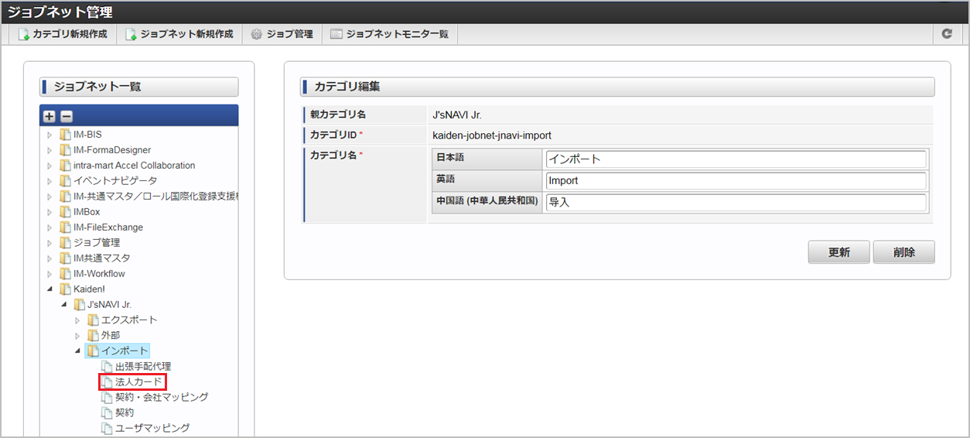Click the refresh icon in the toolbar
This screenshot has width=970, height=438.
click(947, 34)
